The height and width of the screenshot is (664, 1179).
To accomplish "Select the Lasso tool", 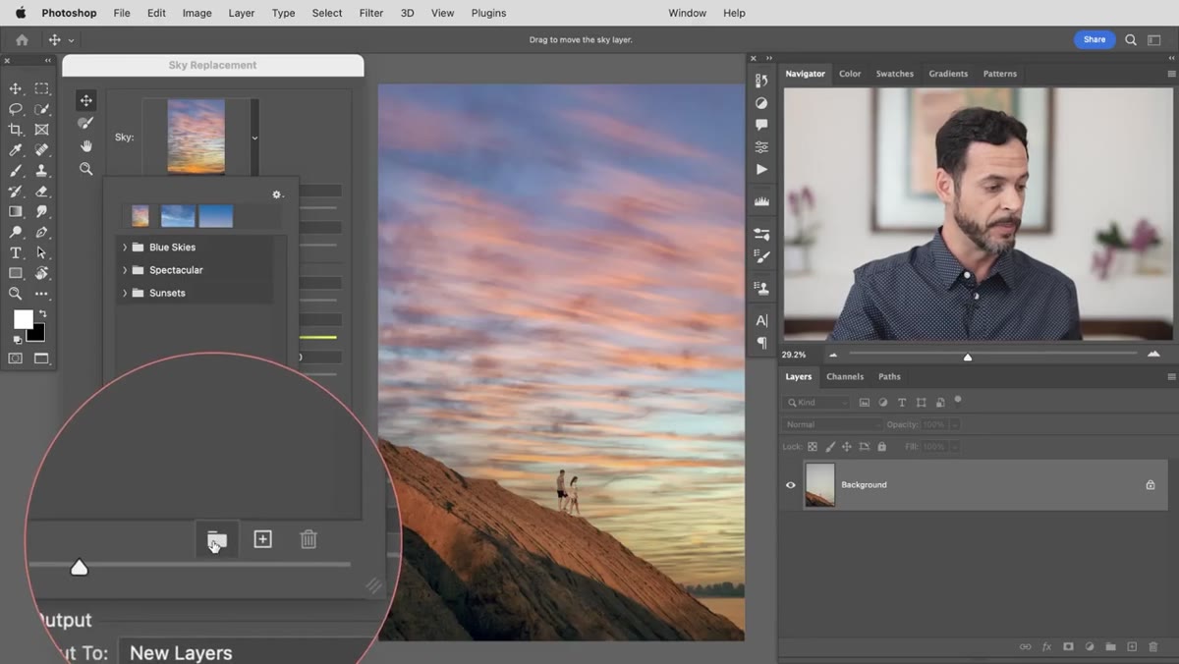I will (16, 109).
